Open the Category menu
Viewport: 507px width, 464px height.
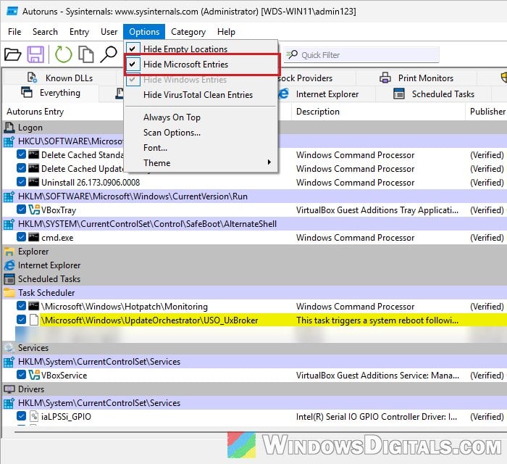pos(188,32)
